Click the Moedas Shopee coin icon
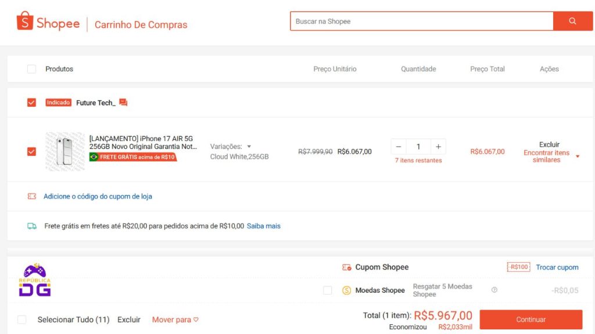The height and width of the screenshot is (334, 595). 346,291
